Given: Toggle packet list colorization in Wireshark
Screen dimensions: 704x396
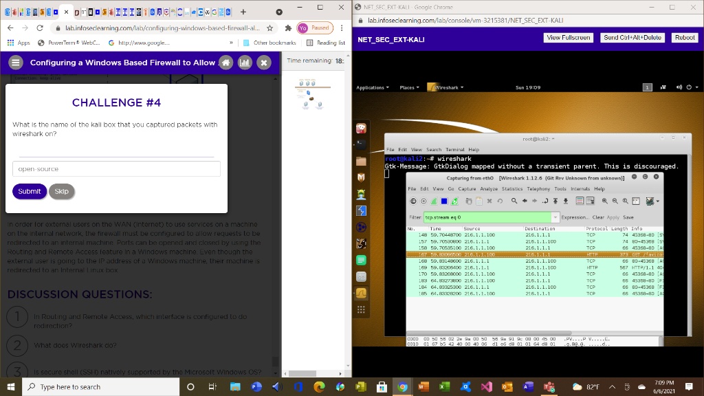Looking at the screenshot, I should point(580,201).
